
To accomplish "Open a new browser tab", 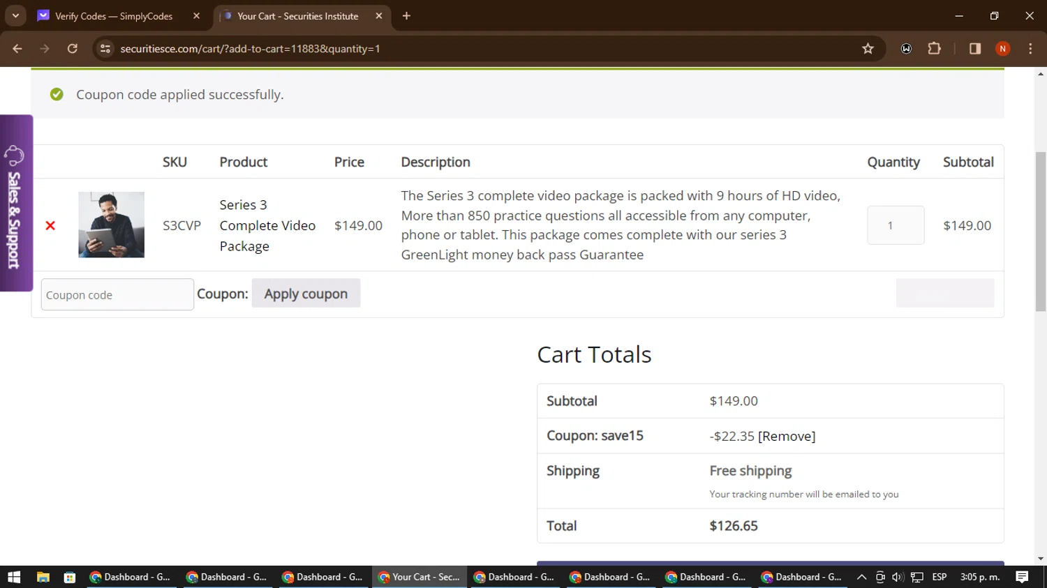I will coord(406,16).
